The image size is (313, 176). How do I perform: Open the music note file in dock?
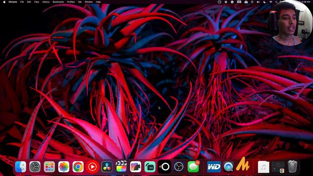pyautogui.click(x=264, y=167)
